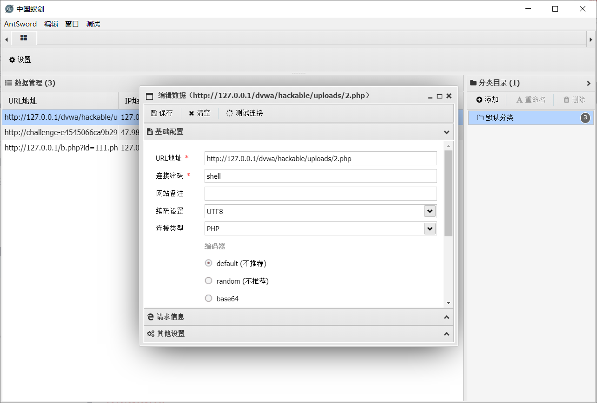The image size is (597, 403).
Task: Click 重命名 in category panel
Action: tap(531, 99)
